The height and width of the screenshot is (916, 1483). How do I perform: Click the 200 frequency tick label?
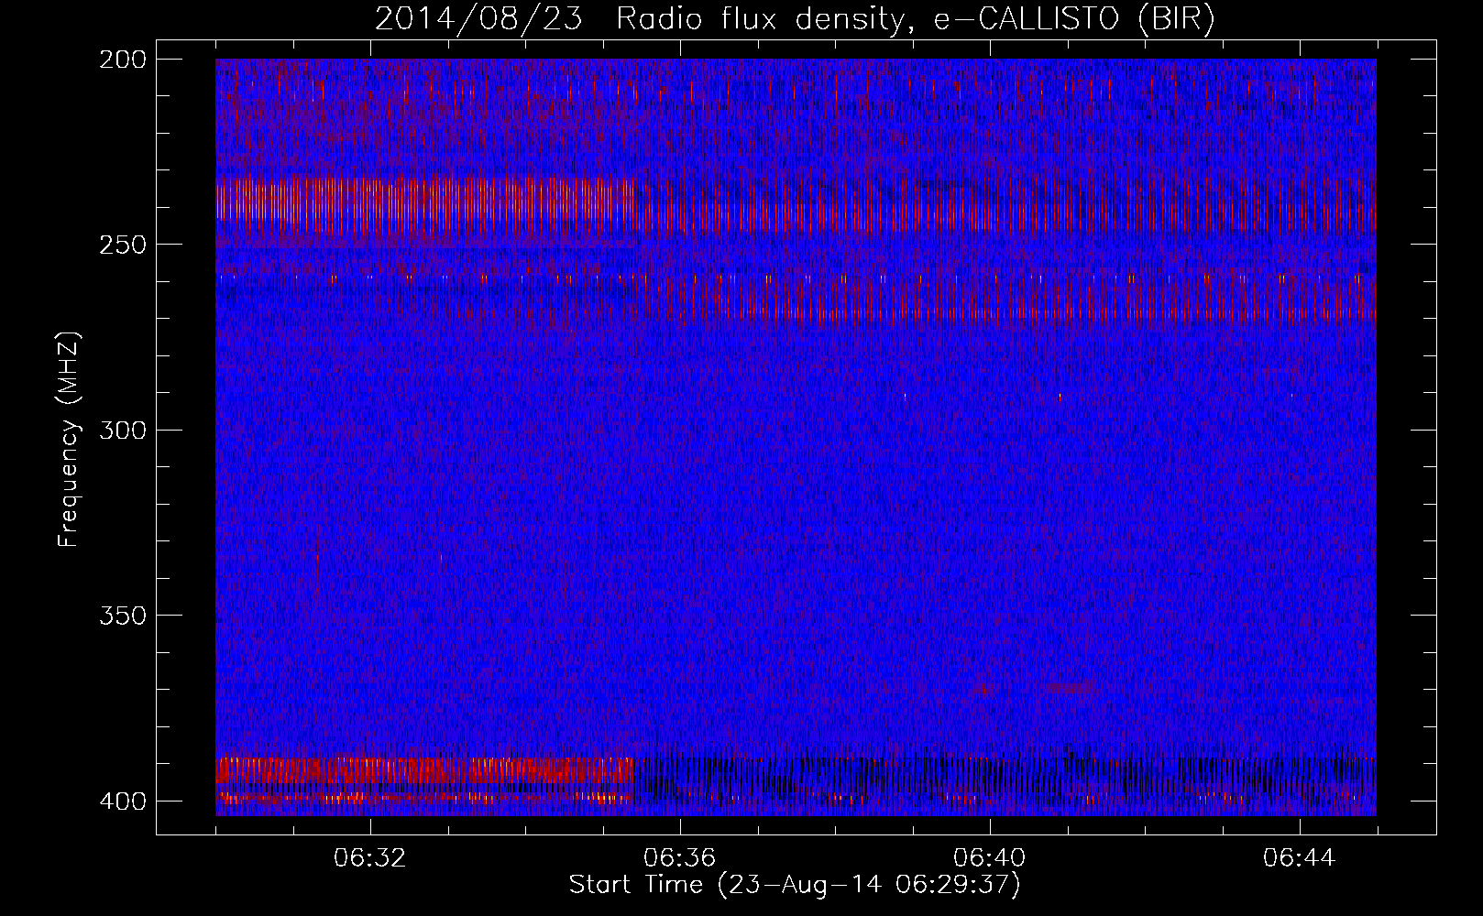[x=123, y=60]
